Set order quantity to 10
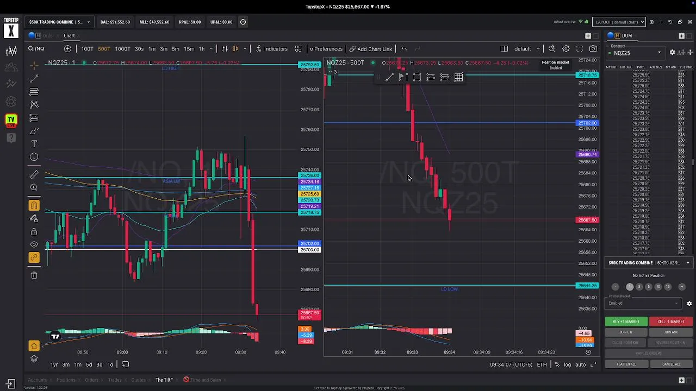Viewport: 696px width, 391px height. coord(658,287)
